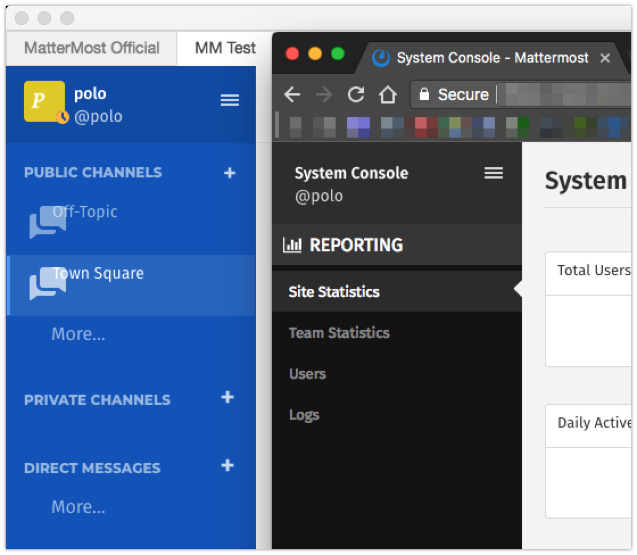The height and width of the screenshot is (555, 637).
Task: Switch to the MatterMost Official server tab
Action: point(92,48)
